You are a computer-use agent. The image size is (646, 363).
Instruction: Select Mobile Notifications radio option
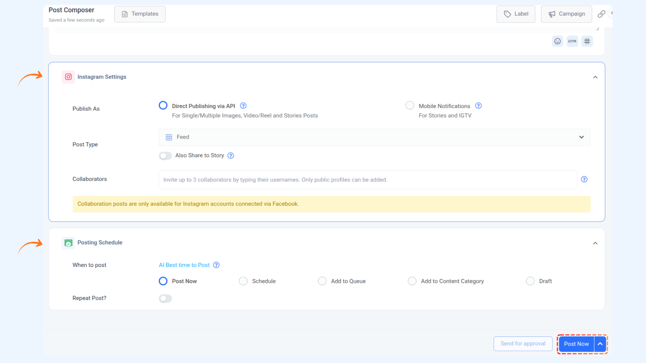pyautogui.click(x=409, y=106)
